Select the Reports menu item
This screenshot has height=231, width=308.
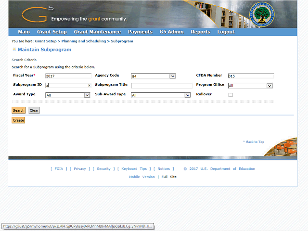pos(200,32)
